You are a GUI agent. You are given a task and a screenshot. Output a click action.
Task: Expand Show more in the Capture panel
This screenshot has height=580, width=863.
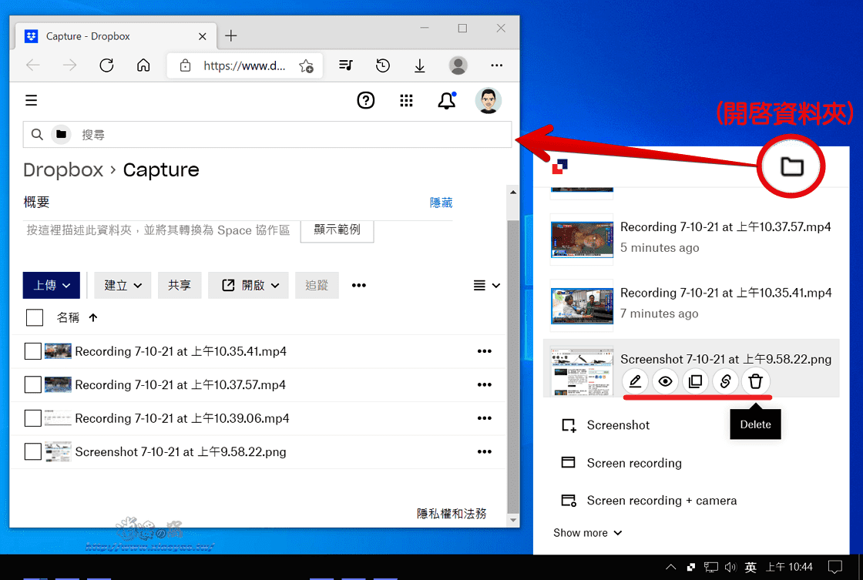click(x=588, y=532)
